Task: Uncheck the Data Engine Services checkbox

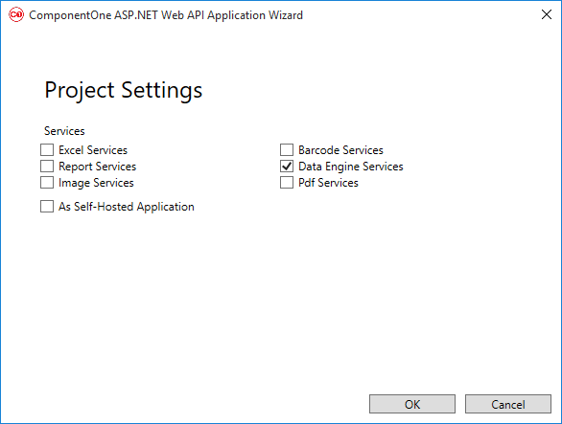Action: (x=287, y=167)
